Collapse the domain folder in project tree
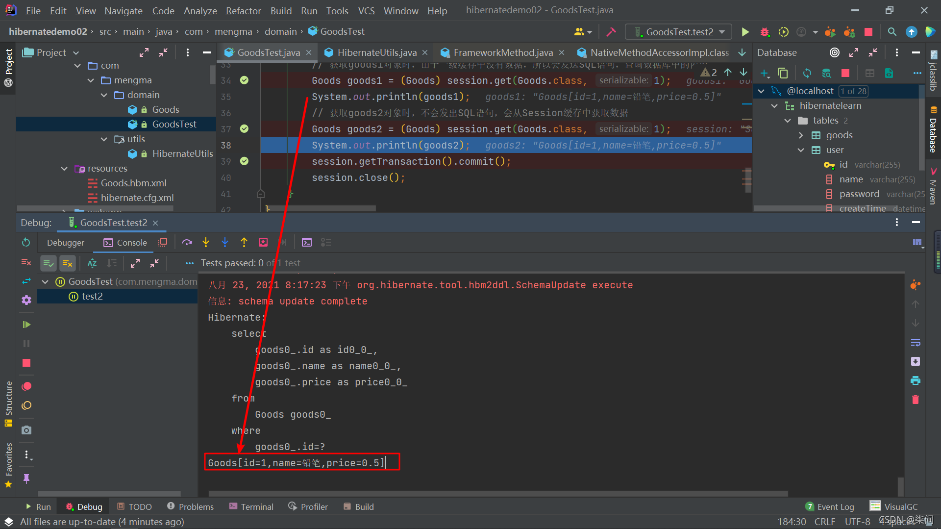Viewport: 941px width, 529px height. pyautogui.click(x=104, y=95)
